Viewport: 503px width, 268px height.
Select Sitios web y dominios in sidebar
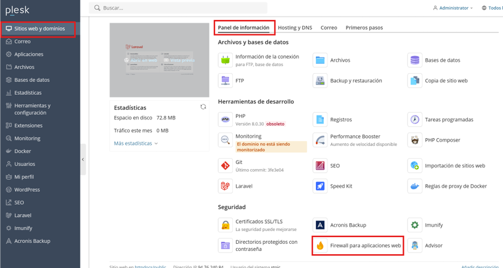(x=40, y=28)
